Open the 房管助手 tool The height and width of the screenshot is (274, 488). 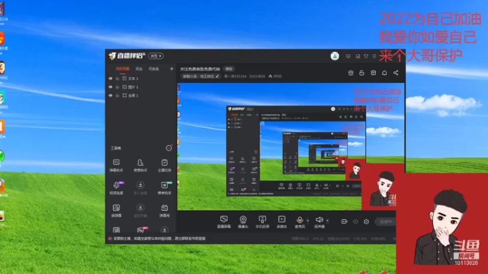tap(140, 165)
